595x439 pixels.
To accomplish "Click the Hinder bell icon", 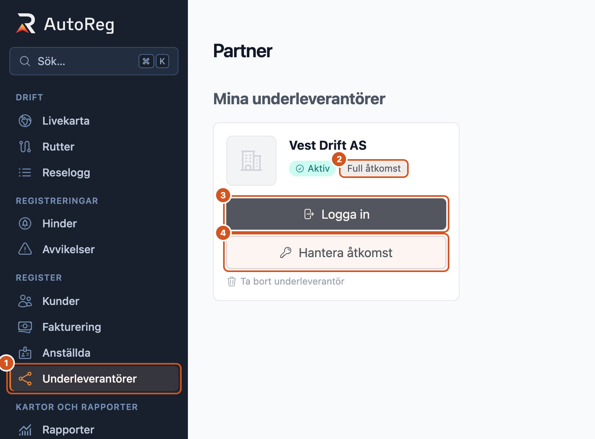I will (25, 223).
